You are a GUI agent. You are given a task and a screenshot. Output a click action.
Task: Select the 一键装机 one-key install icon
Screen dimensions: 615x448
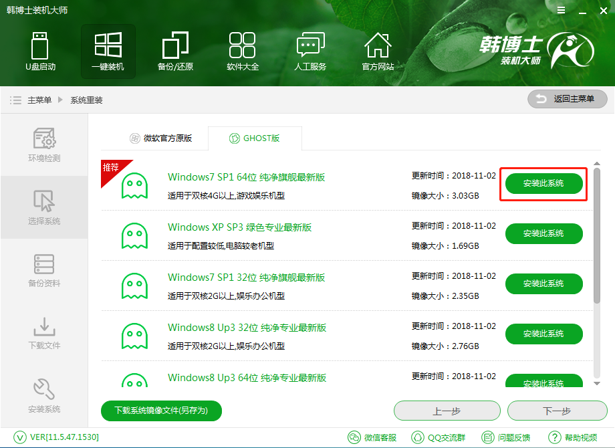click(x=108, y=50)
